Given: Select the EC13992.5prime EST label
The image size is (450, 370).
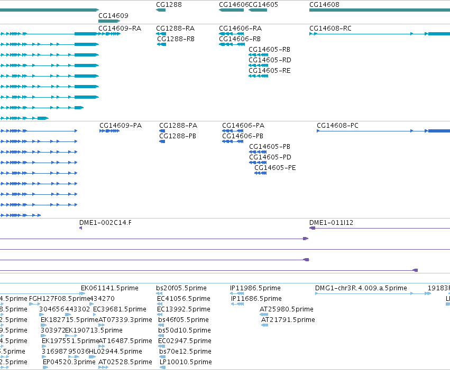Looking at the screenshot, I should [x=183, y=309].
